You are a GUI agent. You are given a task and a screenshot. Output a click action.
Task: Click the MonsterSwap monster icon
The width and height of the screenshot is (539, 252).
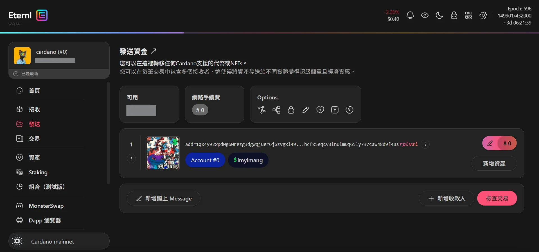coord(19,206)
